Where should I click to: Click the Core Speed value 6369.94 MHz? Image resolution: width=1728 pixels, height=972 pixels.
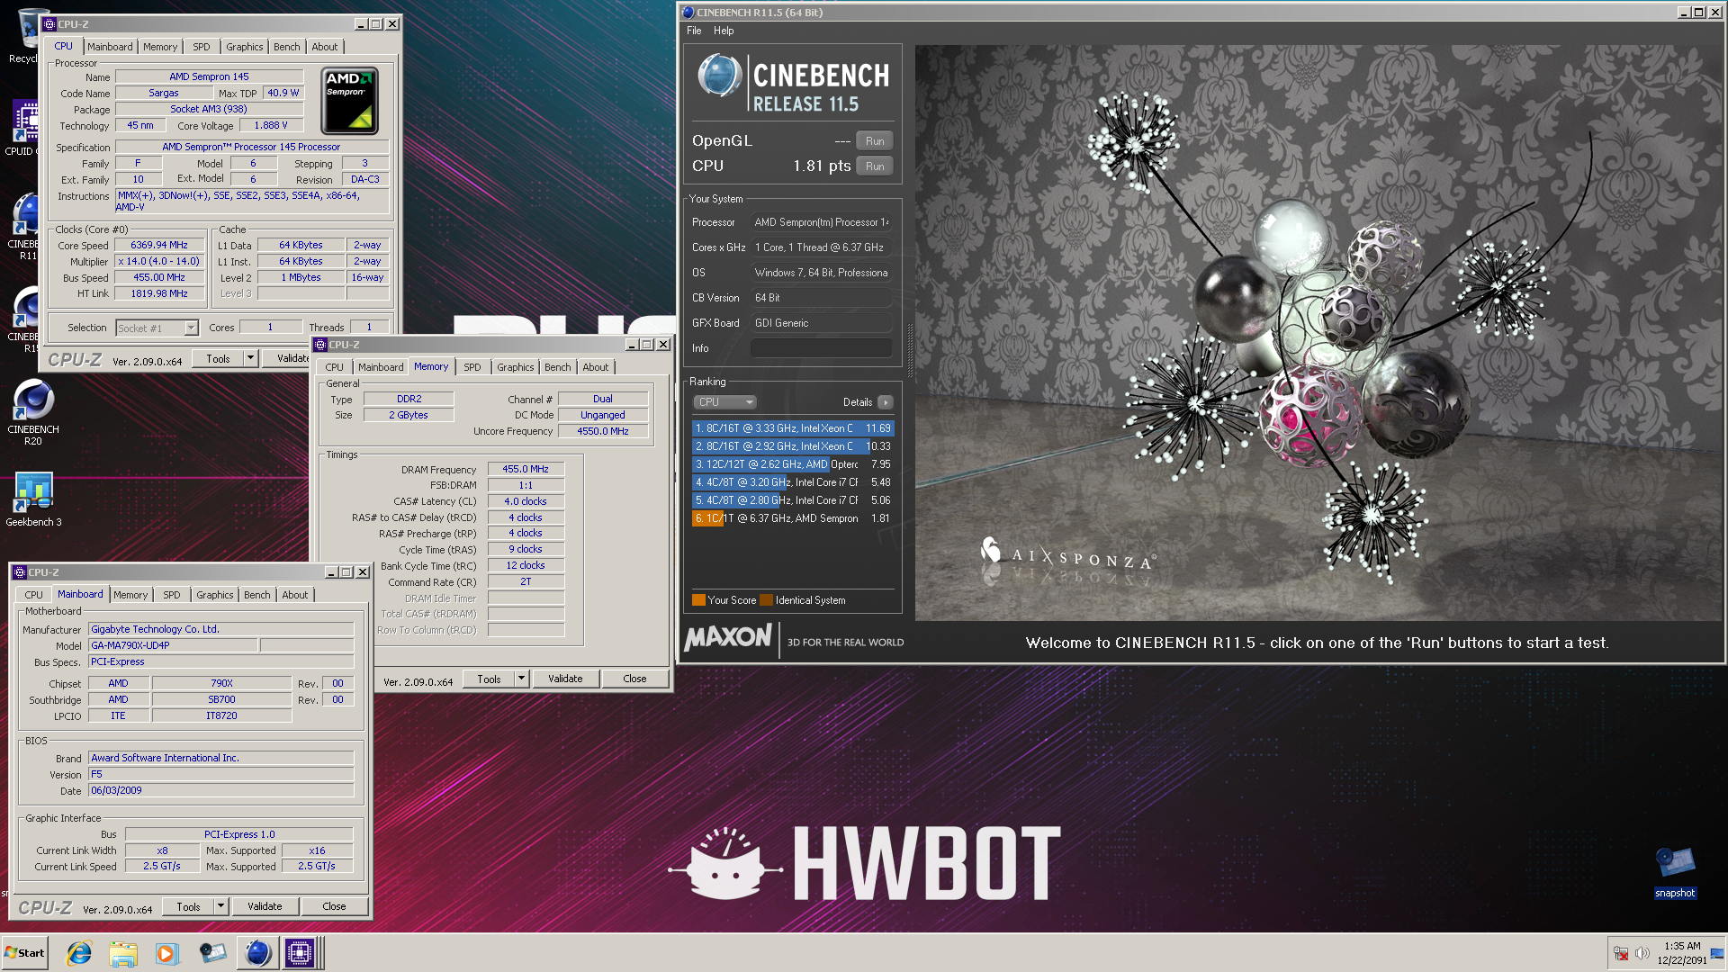pyautogui.click(x=159, y=245)
